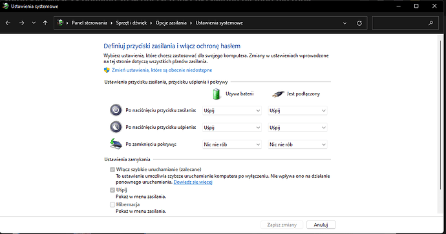Toggle the Hibernacja checkbox
Image resolution: width=446 pixels, height=234 pixels.
click(x=112, y=204)
